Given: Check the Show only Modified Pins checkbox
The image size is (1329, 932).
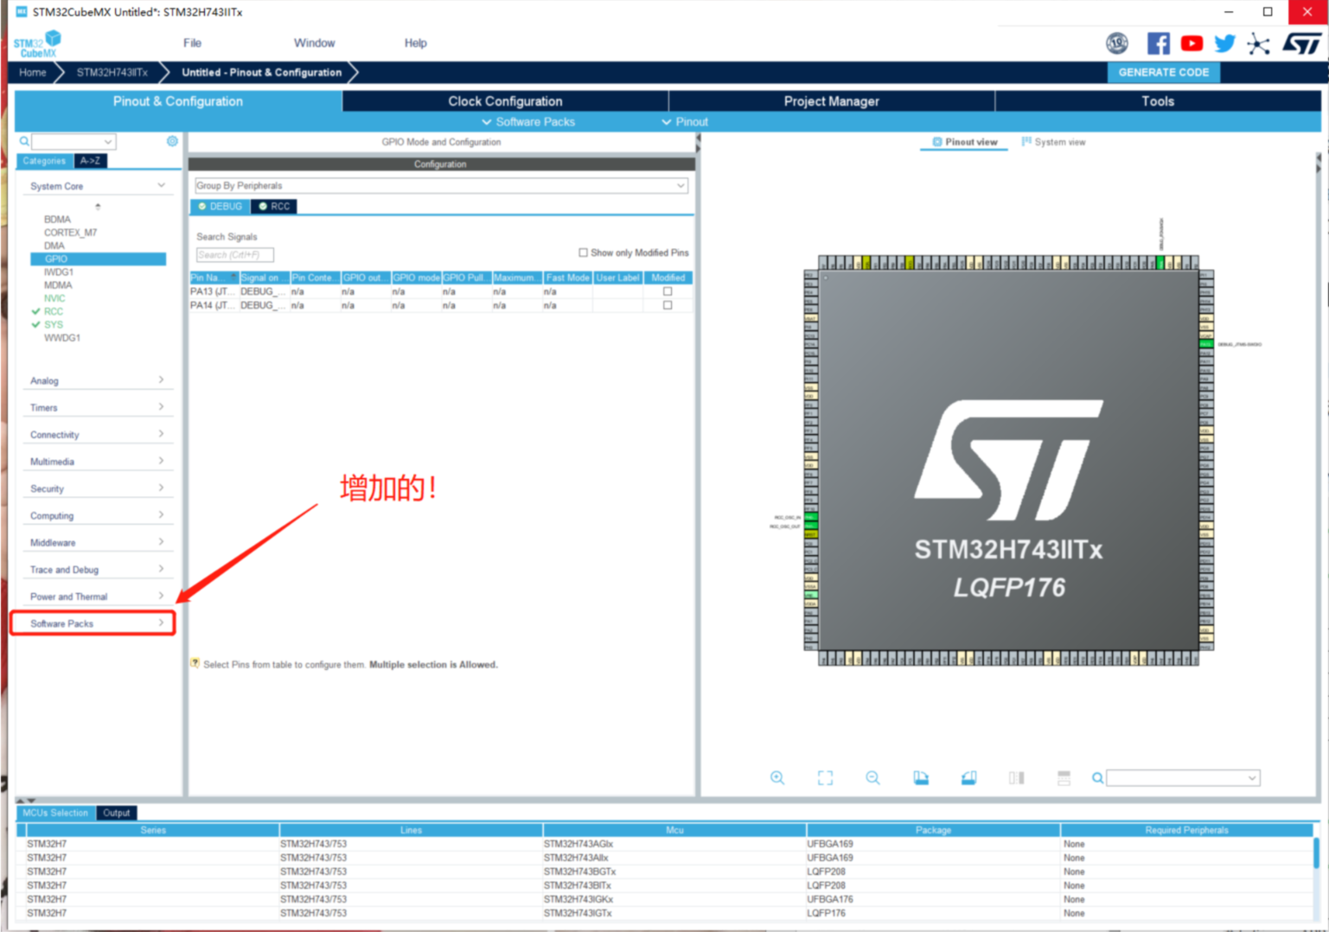Looking at the screenshot, I should click(x=584, y=252).
